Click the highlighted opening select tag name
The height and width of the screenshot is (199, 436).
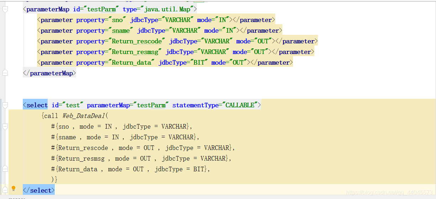37,105
